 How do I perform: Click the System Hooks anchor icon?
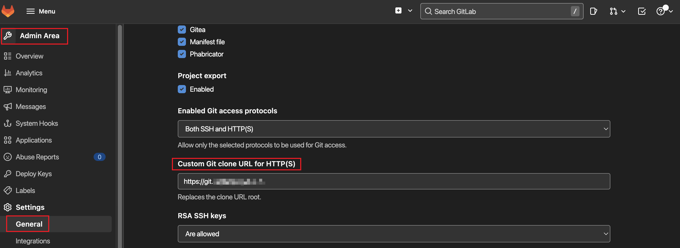pyautogui.click(x=8, y=123)
